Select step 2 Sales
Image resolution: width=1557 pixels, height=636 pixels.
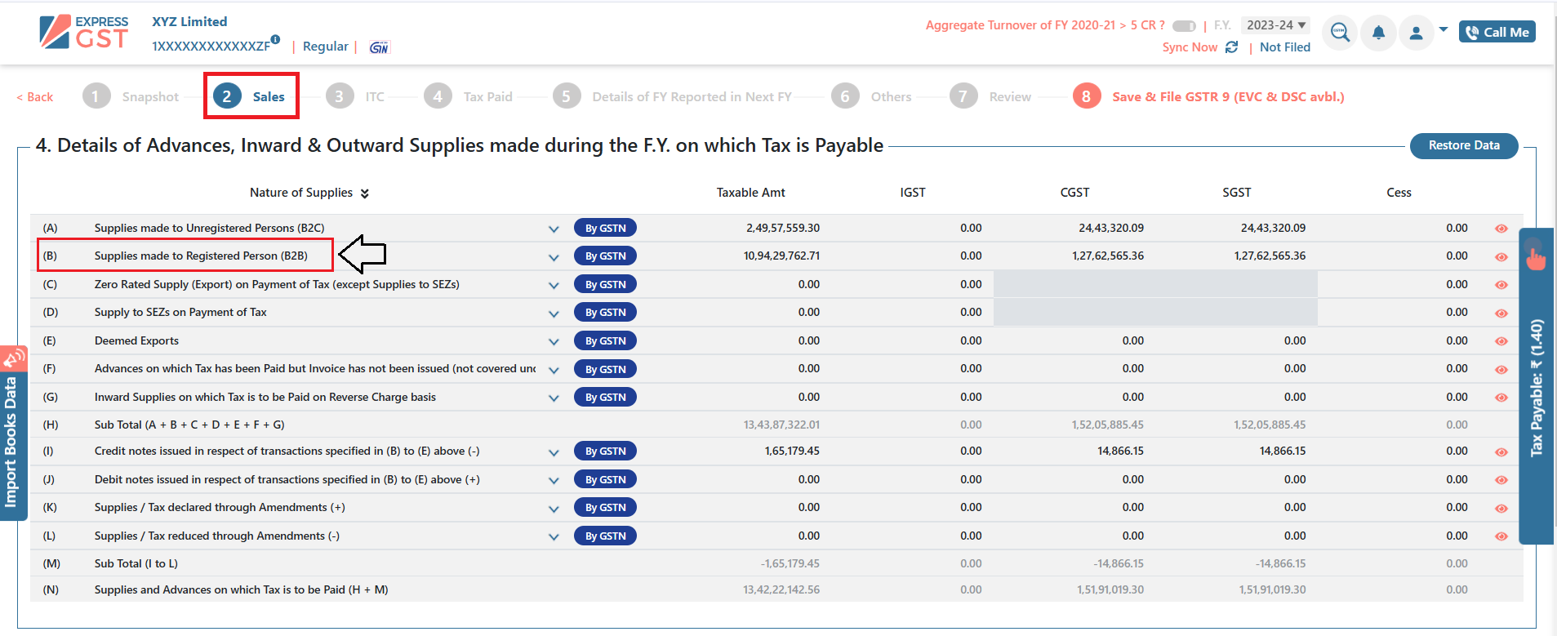(x=250, y=96)
